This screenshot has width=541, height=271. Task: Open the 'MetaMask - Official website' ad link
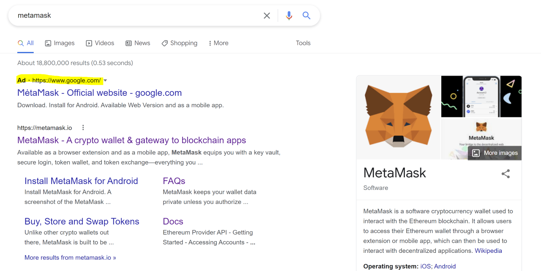99,93
